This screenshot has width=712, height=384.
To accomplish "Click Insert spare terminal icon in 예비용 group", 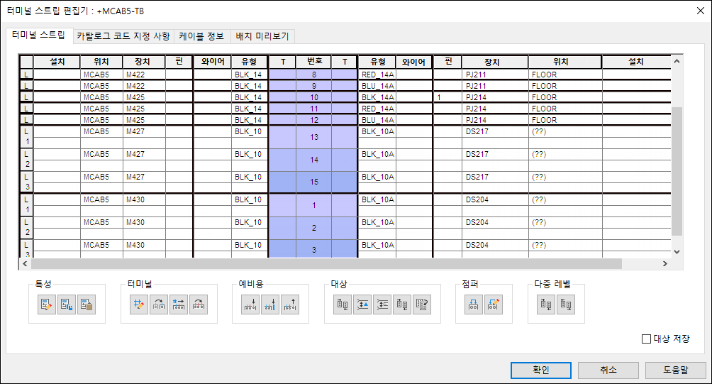I will coord(250,305).
